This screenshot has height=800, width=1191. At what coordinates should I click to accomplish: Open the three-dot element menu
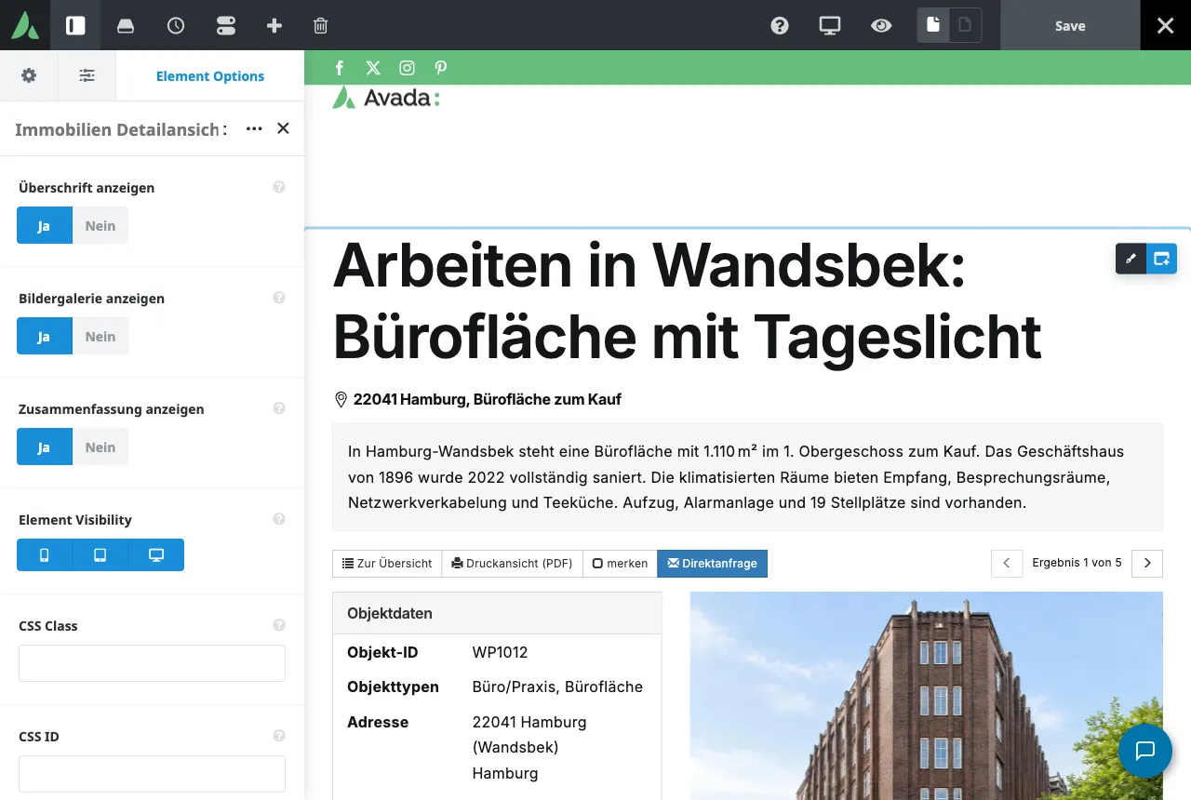coord(254,128)
